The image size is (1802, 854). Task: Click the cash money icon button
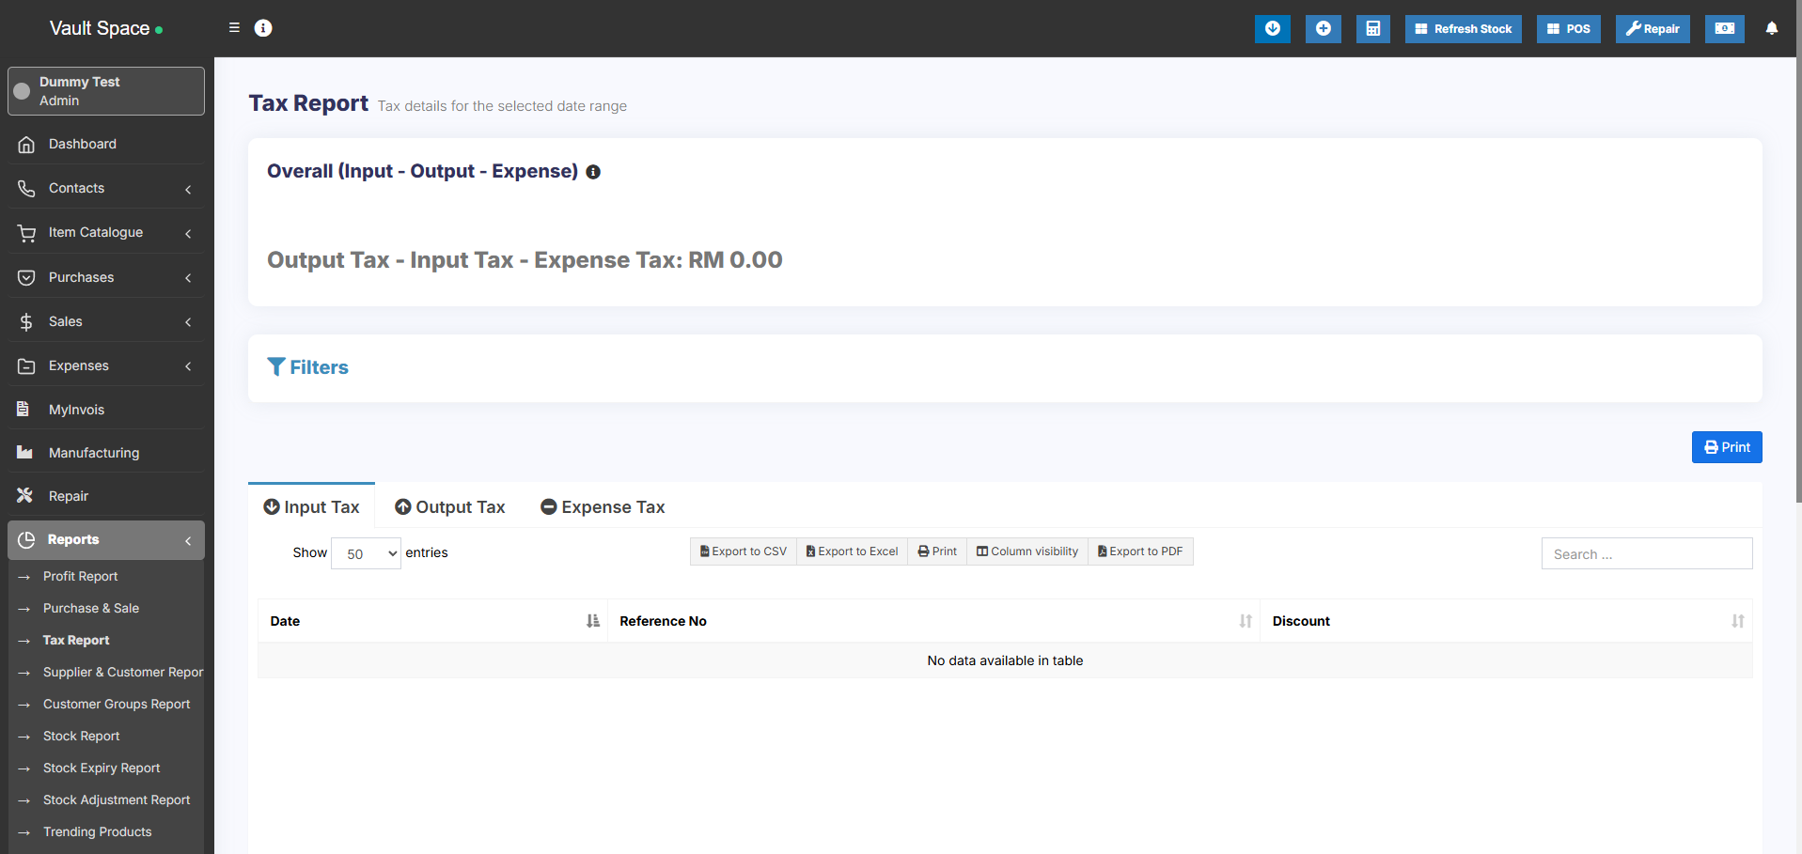tap(1724, 29)
